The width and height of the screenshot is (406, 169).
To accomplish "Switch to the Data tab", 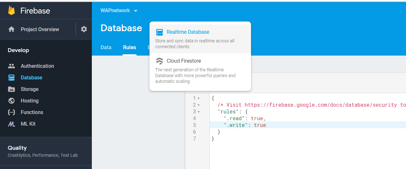I will tap(106, 47).
